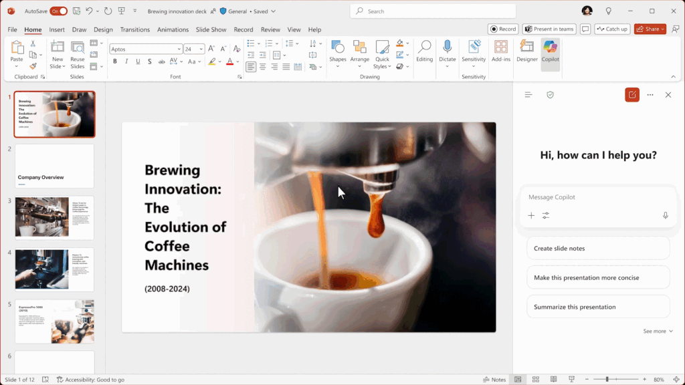Toggle bold formatting
Image resolution: width=685 pixels, height=385 pixels.
115,61
